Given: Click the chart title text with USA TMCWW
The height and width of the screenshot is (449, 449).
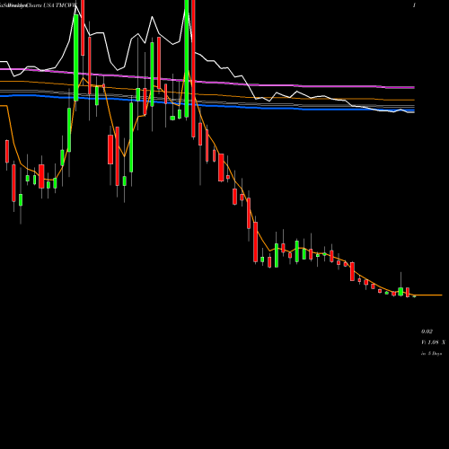Looking at the screenshot, I should tap(39, 5).
